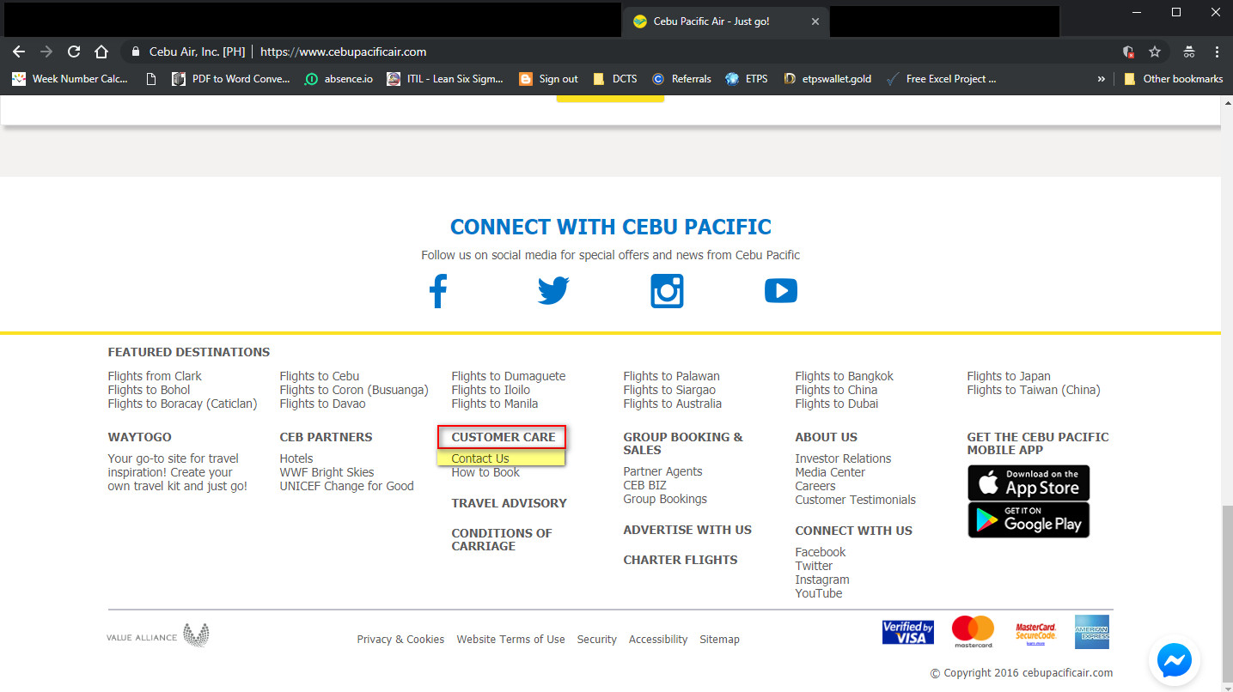Open Flights to Dumaguete link
This screenshot has height=692, width=1233.
tap(509, 376)
